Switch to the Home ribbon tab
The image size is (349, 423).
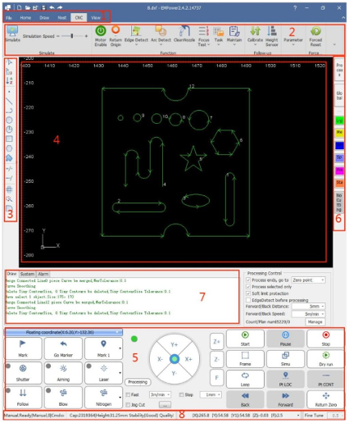coord(25,18)
